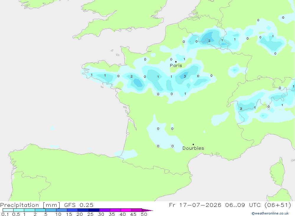Click the legend label 0.1

(5, 214)
